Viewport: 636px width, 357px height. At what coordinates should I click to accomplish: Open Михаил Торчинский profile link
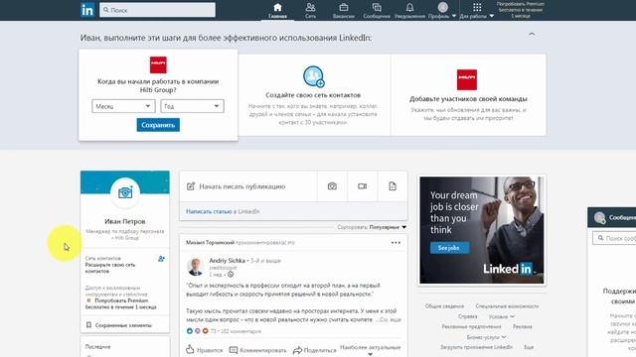click(210, 242)
